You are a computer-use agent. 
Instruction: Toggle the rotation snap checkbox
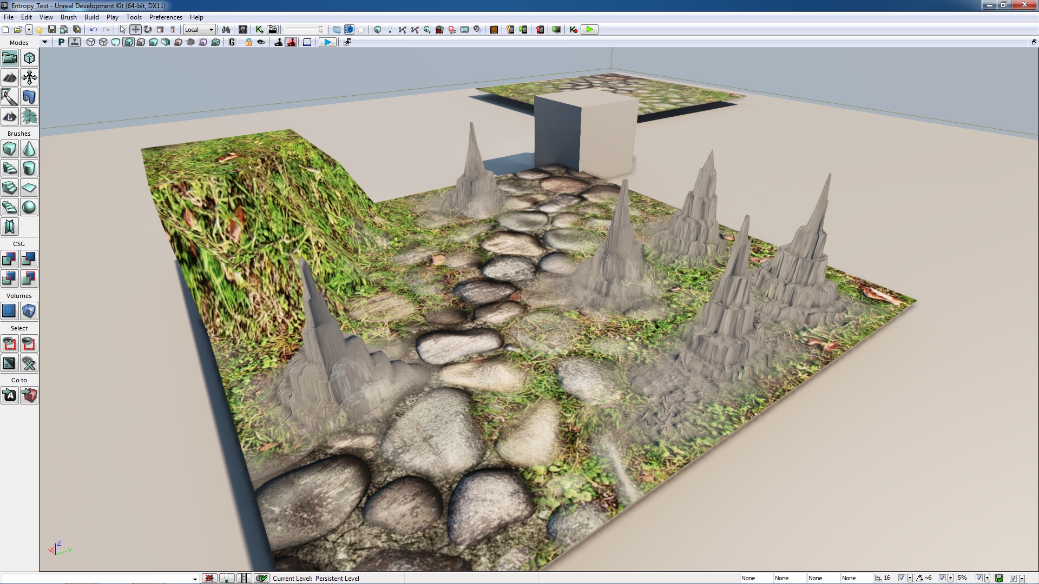[x=942, y=578]
